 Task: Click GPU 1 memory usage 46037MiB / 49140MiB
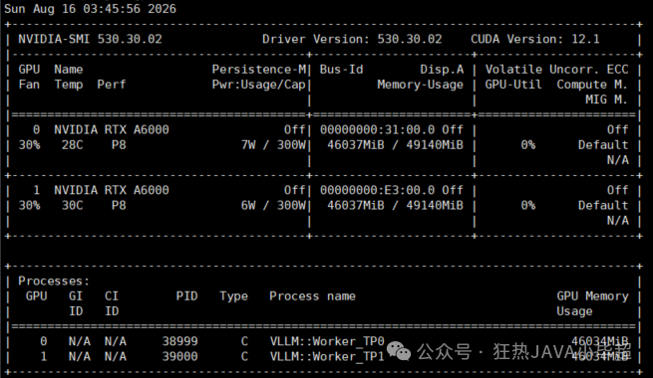pyautogui.click(x=395, y=205)
